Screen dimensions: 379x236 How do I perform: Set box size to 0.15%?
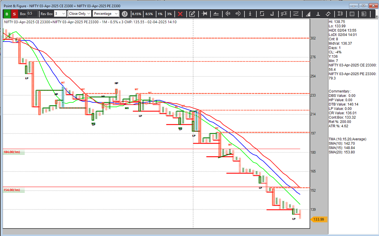[x=137, y=14]
